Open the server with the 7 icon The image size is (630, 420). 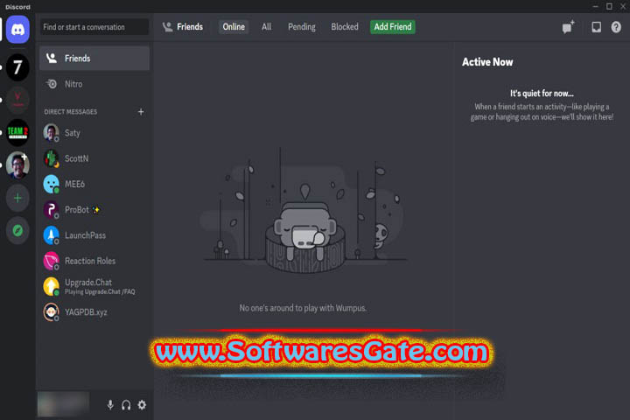click(x=17, y=67)
